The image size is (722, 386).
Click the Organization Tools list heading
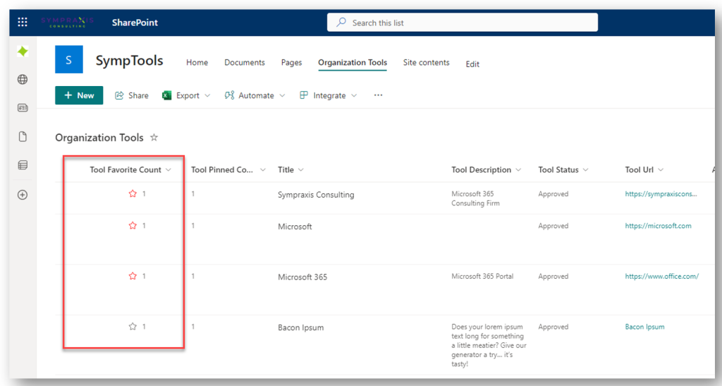(99, 138)
